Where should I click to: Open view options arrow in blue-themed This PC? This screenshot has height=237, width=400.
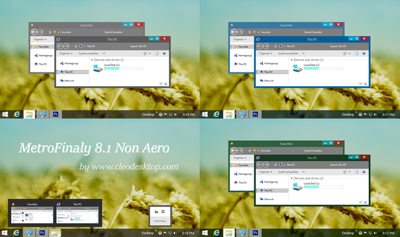(349, 54)
